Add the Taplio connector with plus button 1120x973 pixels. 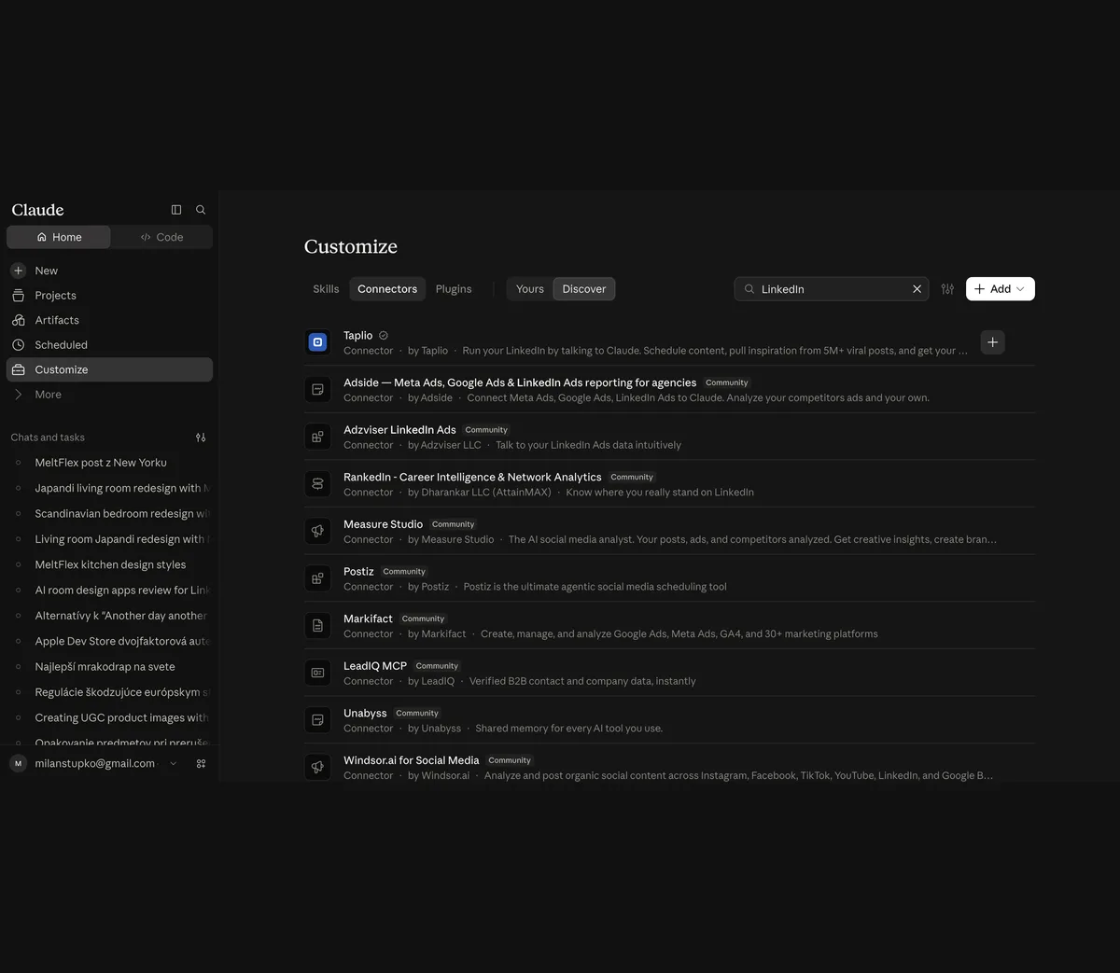tap(993, 342)
